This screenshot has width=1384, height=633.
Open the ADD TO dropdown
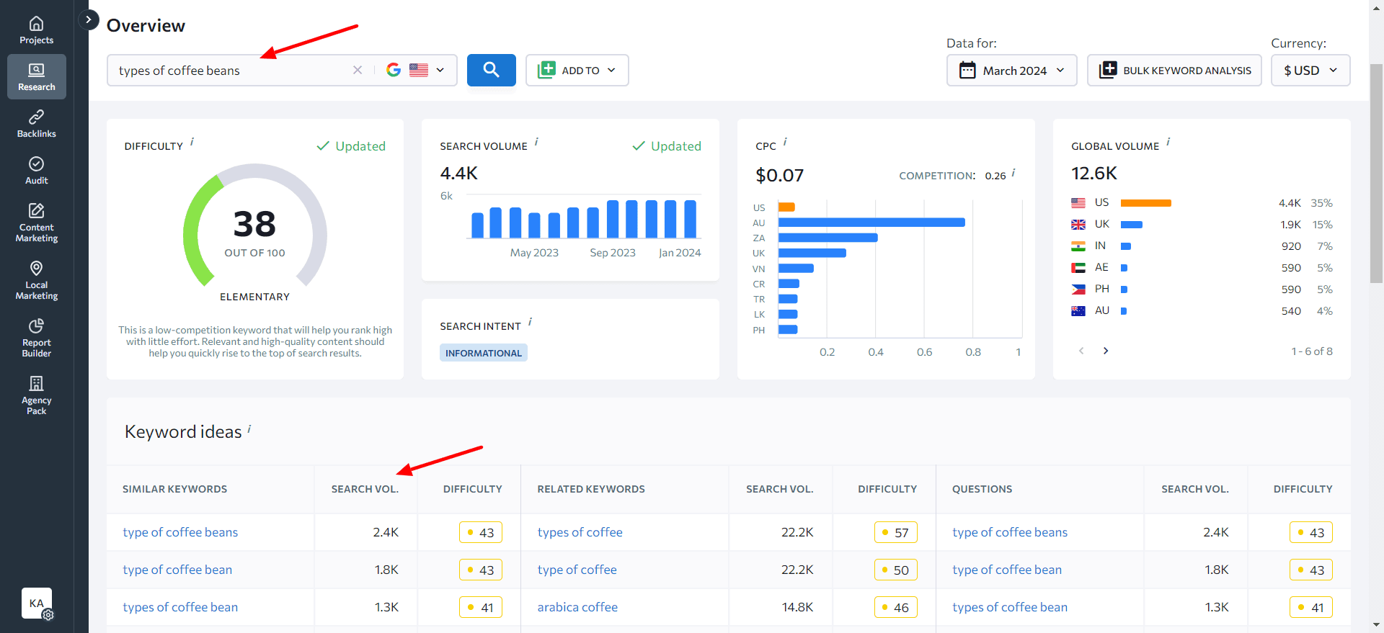click(x=577, y=70)
